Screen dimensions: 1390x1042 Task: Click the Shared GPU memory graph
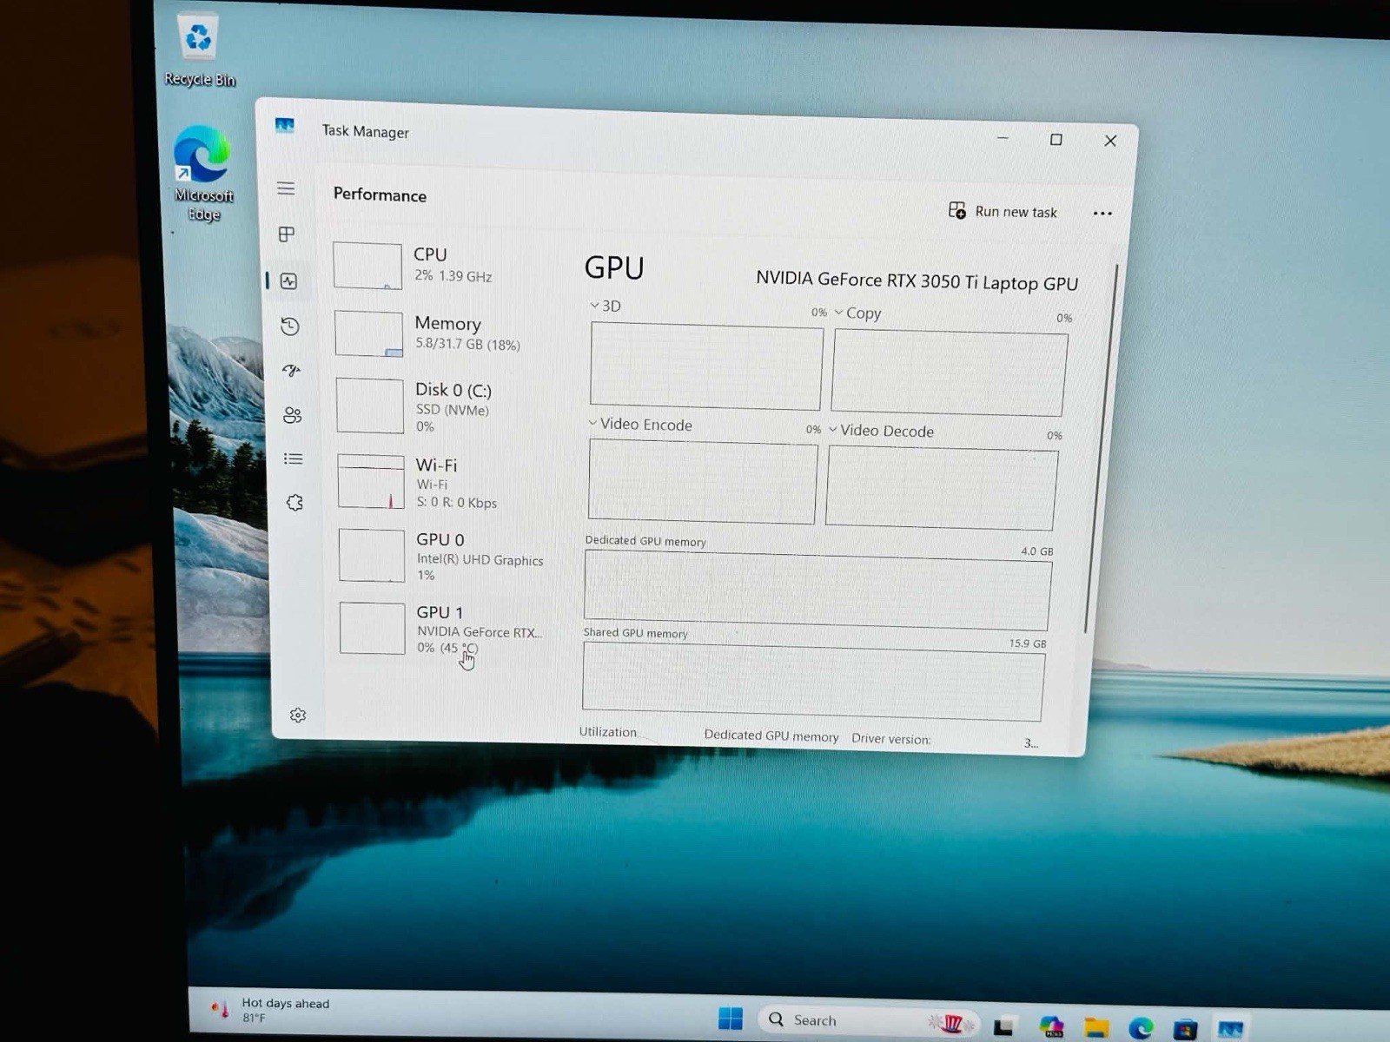click(x=813, y=683)
